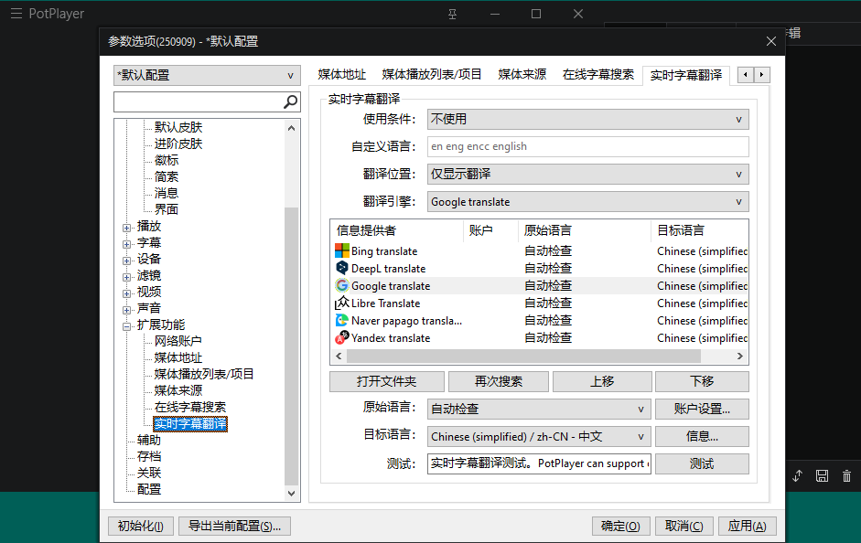Click the 原始语言 column header

pos(585,230)
